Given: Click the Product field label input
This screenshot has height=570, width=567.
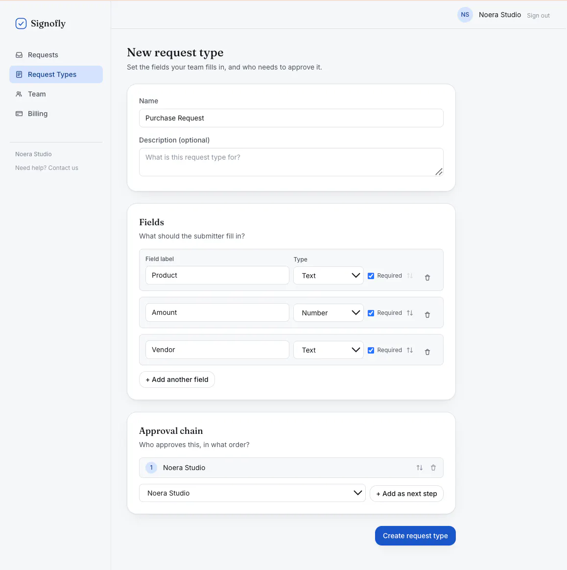Looking at the screenshot, I should coord(217,275).
